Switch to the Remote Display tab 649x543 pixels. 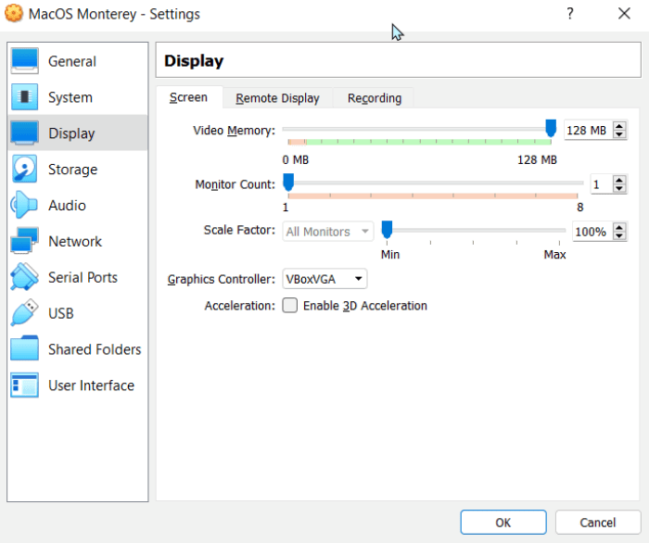point(277,98)
